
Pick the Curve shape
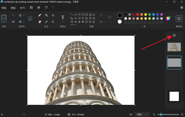[76, 15]
